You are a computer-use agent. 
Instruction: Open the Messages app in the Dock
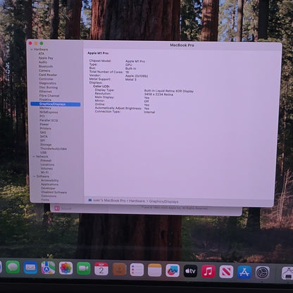click(13, 267)
